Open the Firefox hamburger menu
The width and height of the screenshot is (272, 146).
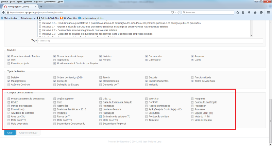(268, 12)
